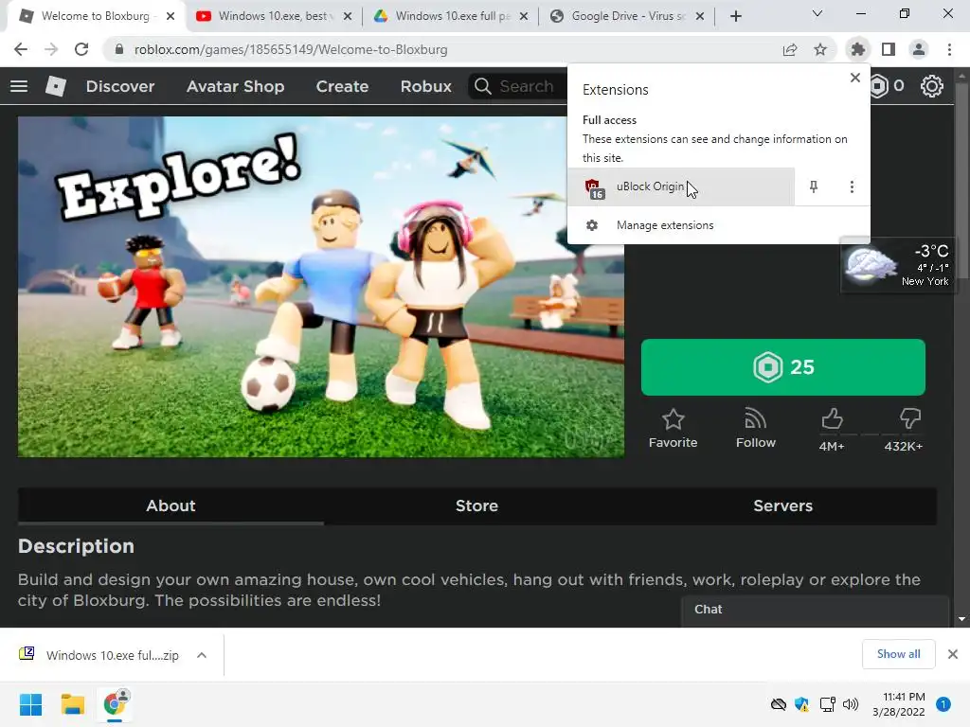Viewport: 970px width, 727px height.
Task: Close the YouTube Windows 10.exe tab
Action: [348, 17]
